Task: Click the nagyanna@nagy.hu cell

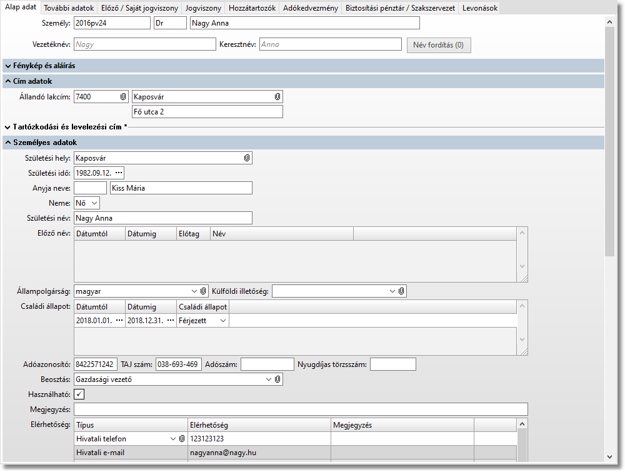Action: [x=259, y=453]
